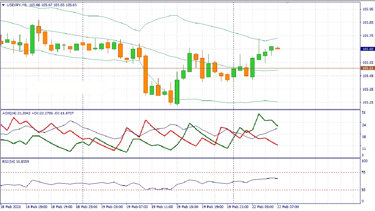The height and width of the screenshot is (211, 375).
Task: Click the gray chart shift marker at top
Action: point(287,3)
